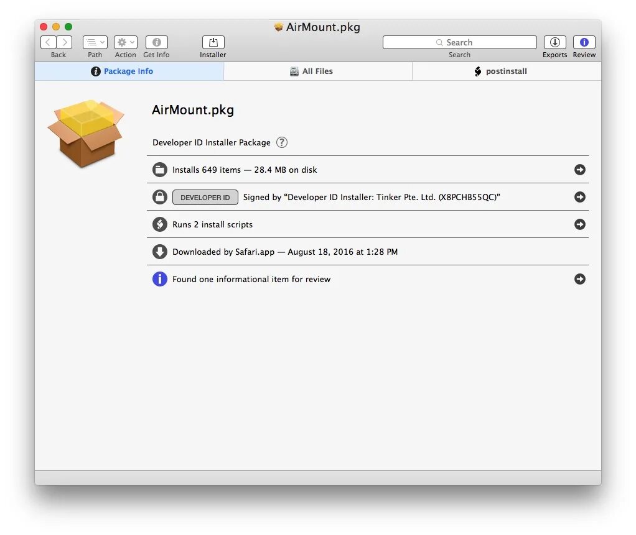Click the signed by Developer ID Installer text
The width and height of the screenshot is (636, 535).
click(372, 197)
